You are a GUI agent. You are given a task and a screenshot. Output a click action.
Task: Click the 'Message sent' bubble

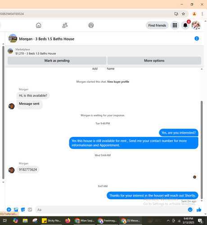tap(29, 104)
